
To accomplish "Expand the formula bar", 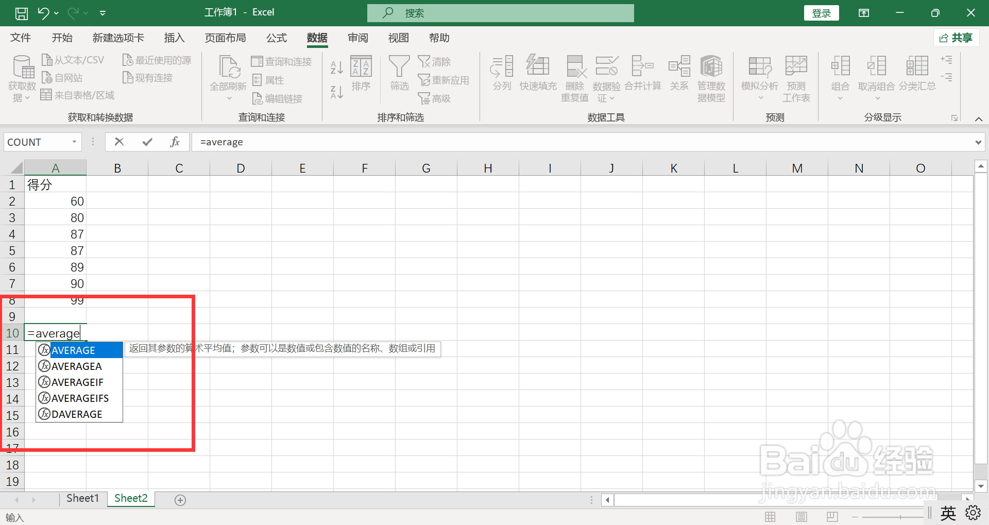I will 978,142.
